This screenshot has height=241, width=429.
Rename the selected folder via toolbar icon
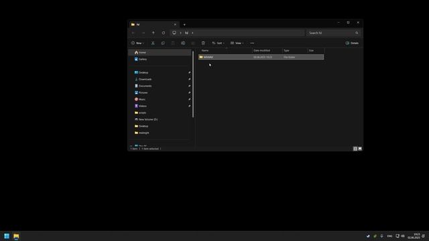(x=183, y=43)
